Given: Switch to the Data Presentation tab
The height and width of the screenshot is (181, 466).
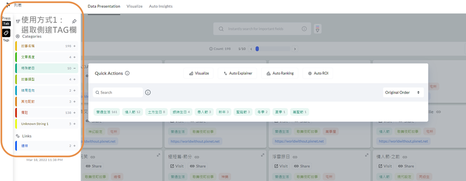Looking at the screenshot, I should click(104, 6).
